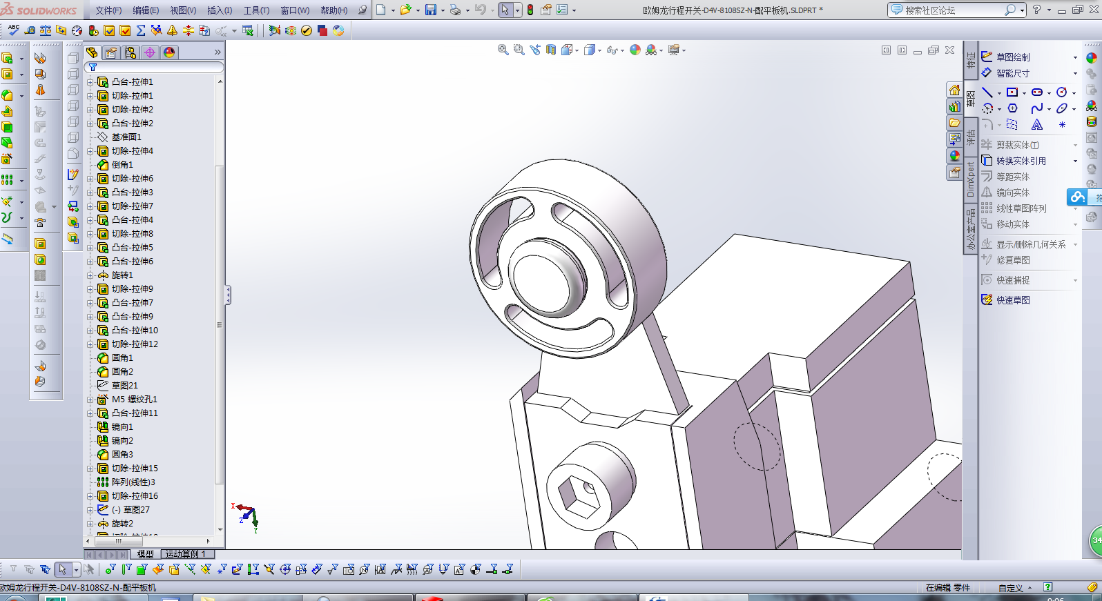Image resolution: width=1102 pixels, height=601 pixels.
Task: Open the ConfigurationManager tab
Action: coord(130,52)
